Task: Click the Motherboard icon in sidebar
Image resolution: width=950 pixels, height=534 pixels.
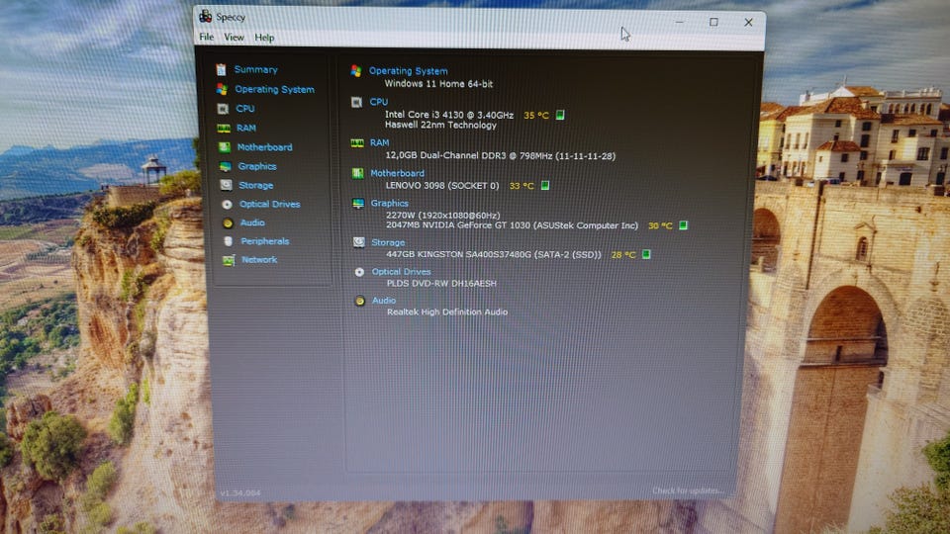Action: click(225, 147)
